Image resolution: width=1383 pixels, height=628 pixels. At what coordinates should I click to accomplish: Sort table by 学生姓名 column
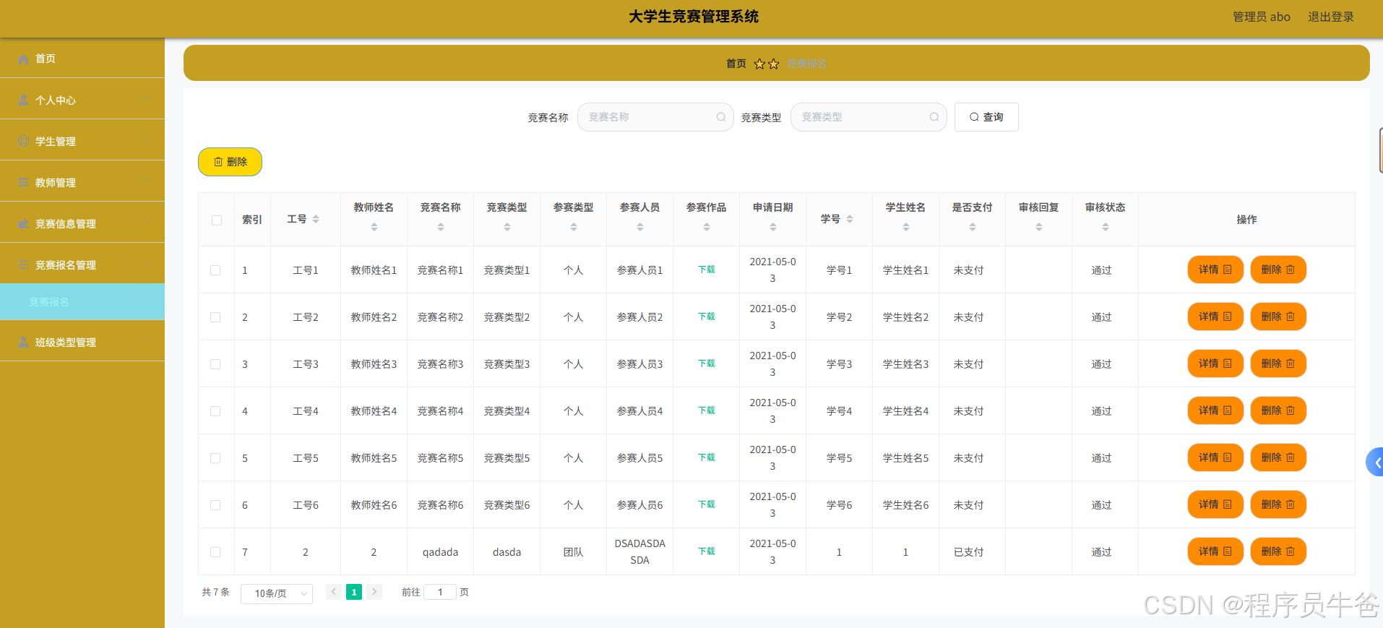coord(906,227)
